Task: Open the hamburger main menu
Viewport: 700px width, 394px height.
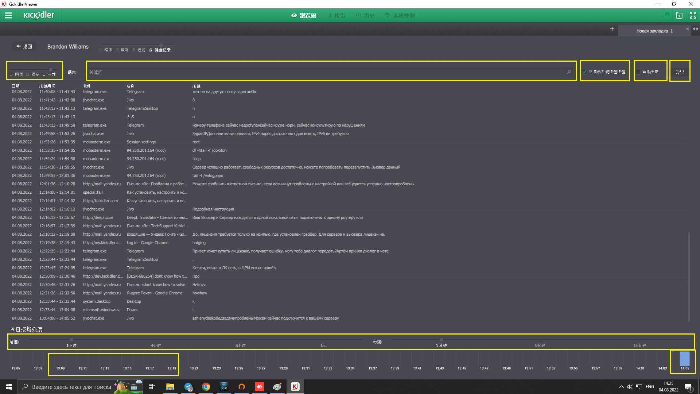Action: pos(8,15)
